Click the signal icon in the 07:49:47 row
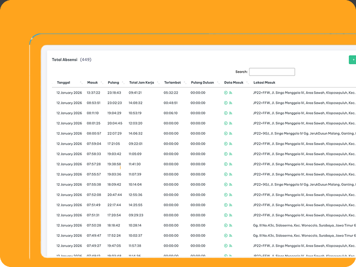 point(230,235)
